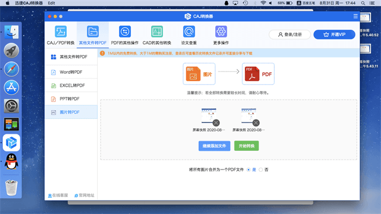Open the 论文查重 toolbar icon
The image size is (381, 214).
pyautogui.click(x=189, y=32)
